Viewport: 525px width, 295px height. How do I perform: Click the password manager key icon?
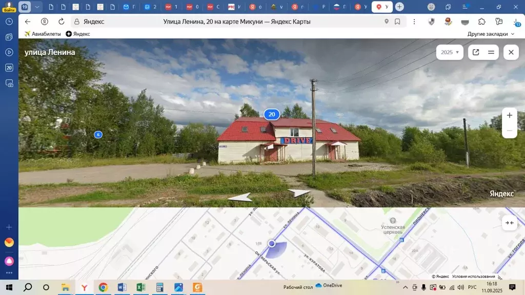498,23
